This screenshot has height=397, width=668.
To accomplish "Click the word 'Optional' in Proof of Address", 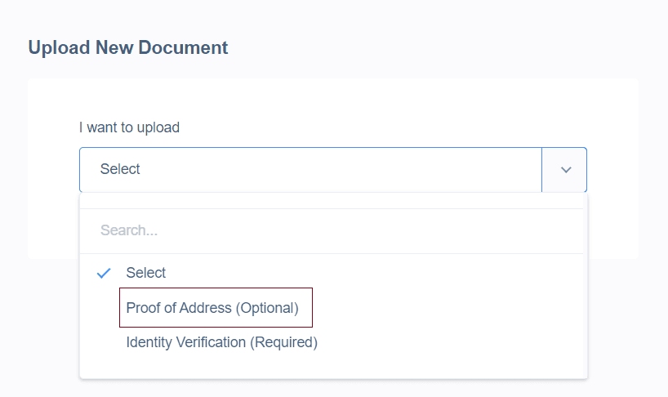I will (267, 309).
